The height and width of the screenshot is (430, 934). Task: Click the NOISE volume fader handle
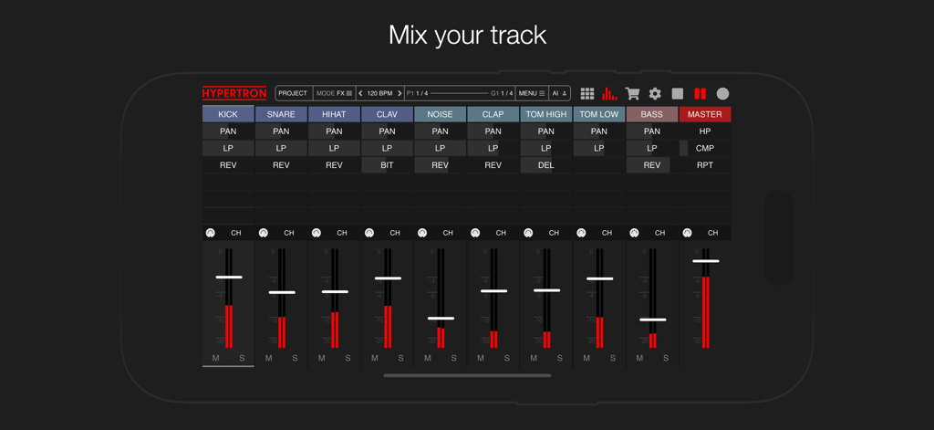441,318
